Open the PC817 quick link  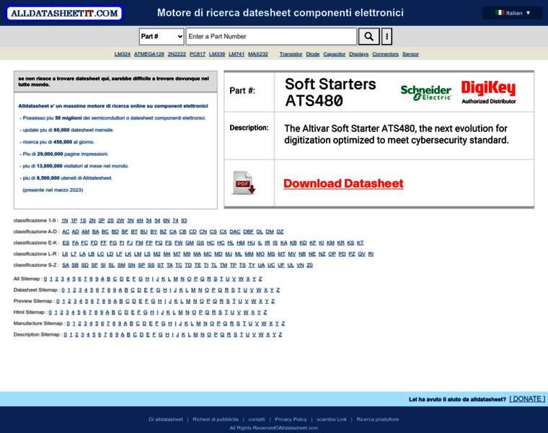198,54
